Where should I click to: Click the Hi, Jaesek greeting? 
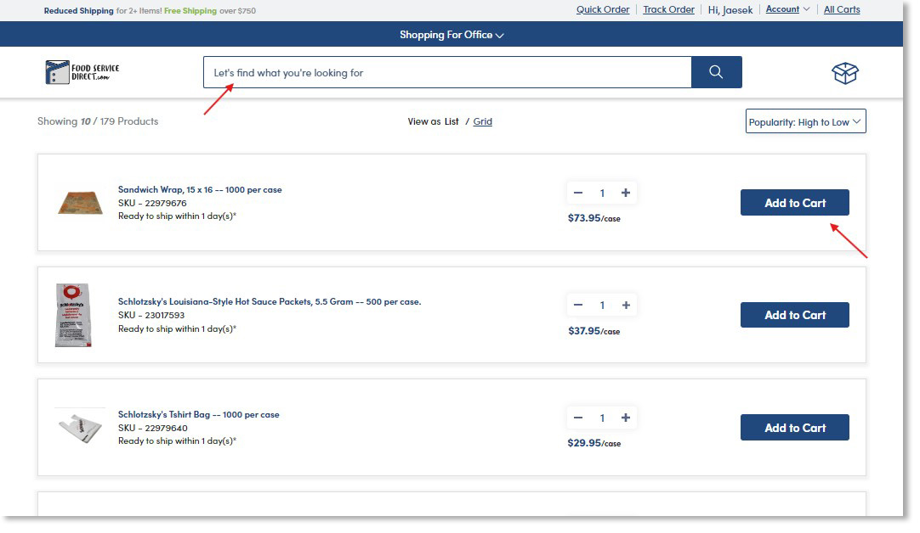(730, 10)
